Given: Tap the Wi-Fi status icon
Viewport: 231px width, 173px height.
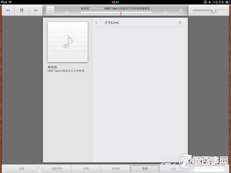Looking at the screenshot, I should pos(10,2).
